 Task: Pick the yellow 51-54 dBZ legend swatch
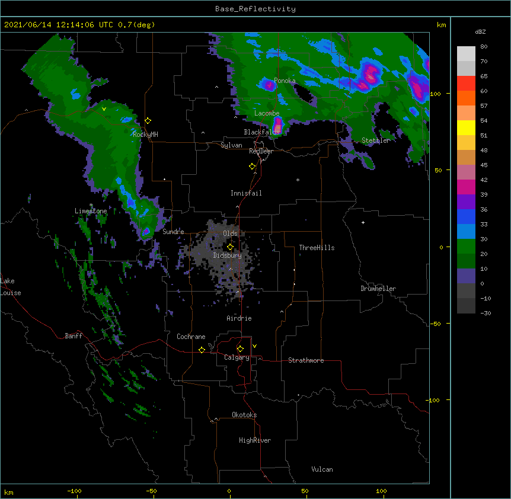466,127
